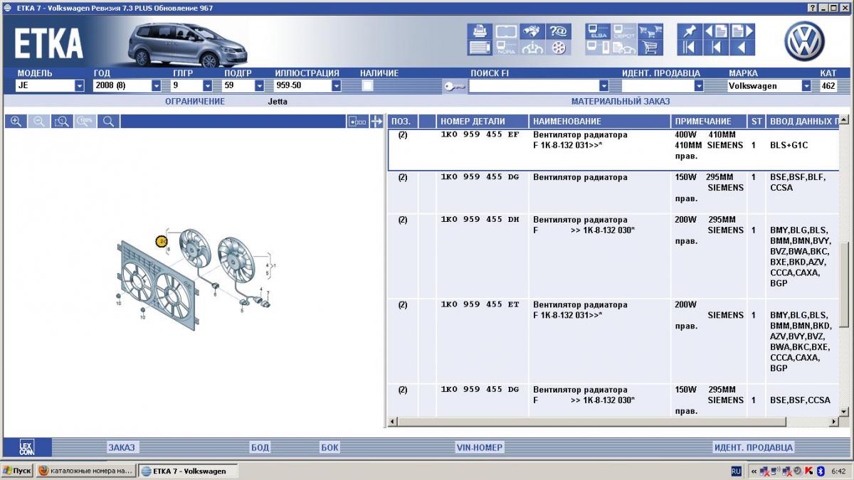Click the ПРИМЕЧАНИЕ column header
This screenshot has height=480, width=854.
709,122
